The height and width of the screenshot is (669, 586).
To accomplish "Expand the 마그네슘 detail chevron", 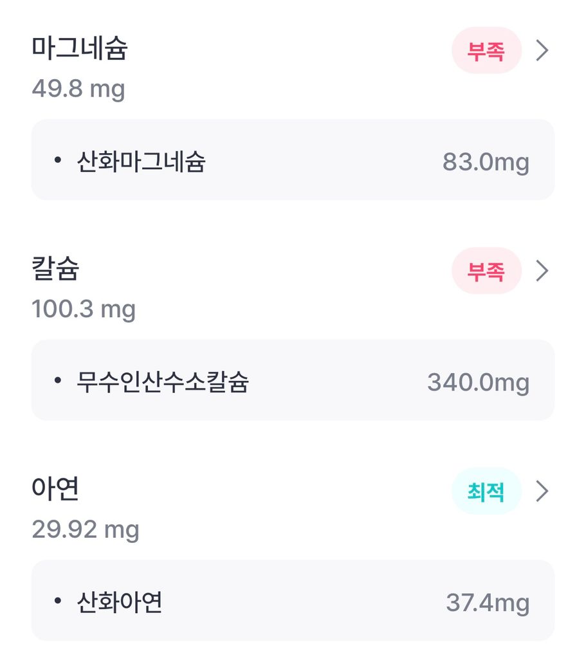I will [542, 50].
